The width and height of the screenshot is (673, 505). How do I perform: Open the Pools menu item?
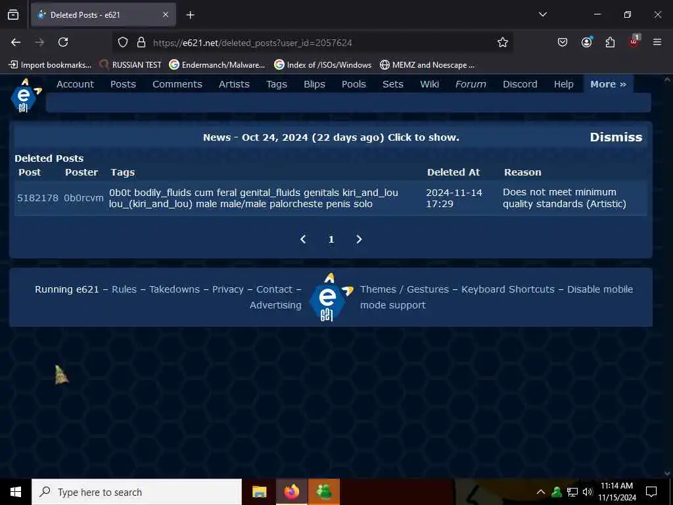354,84
